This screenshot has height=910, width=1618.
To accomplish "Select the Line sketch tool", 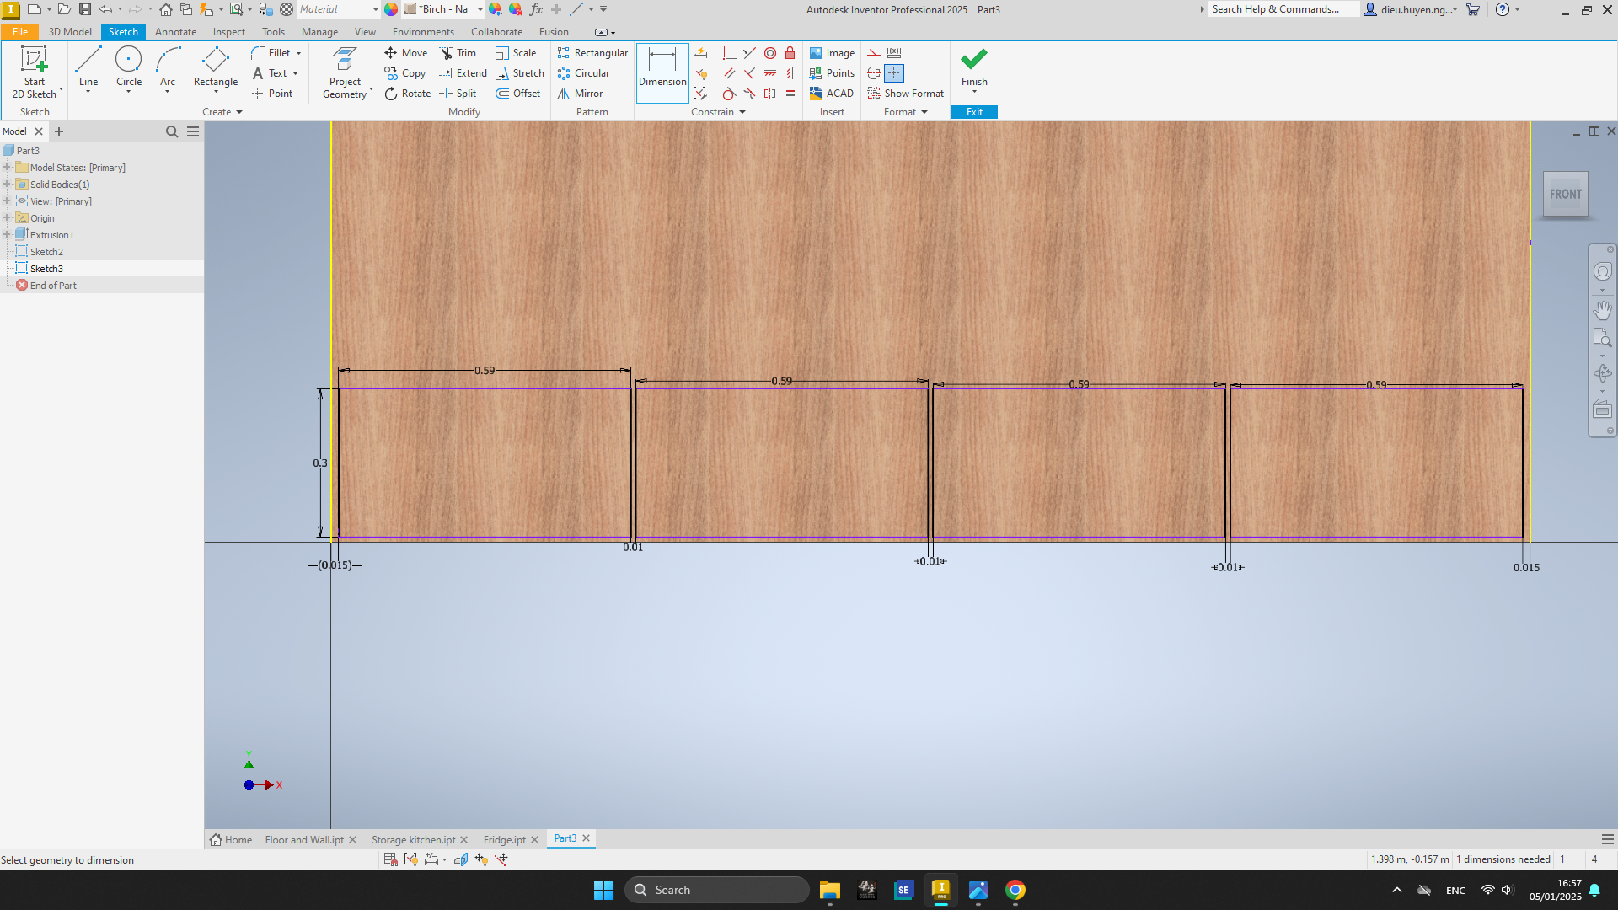I will click(88, 67).
